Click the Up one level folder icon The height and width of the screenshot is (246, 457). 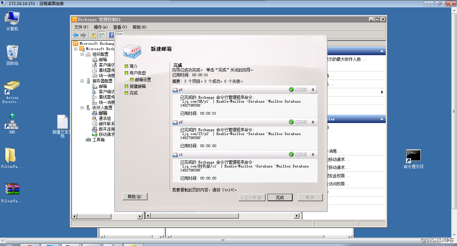(x=94, y=35)
